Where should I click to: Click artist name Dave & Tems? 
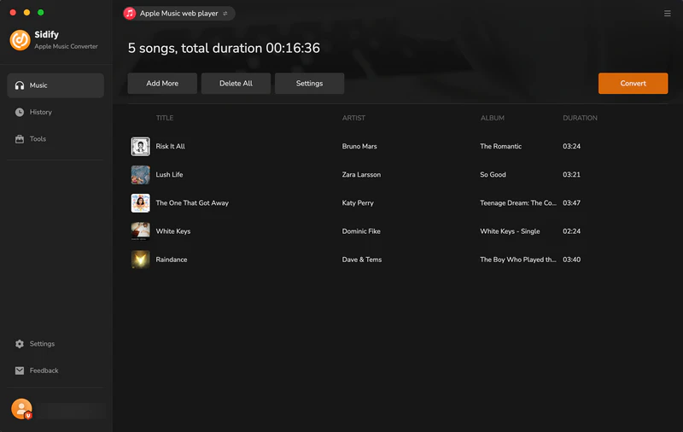pos(361,260)
